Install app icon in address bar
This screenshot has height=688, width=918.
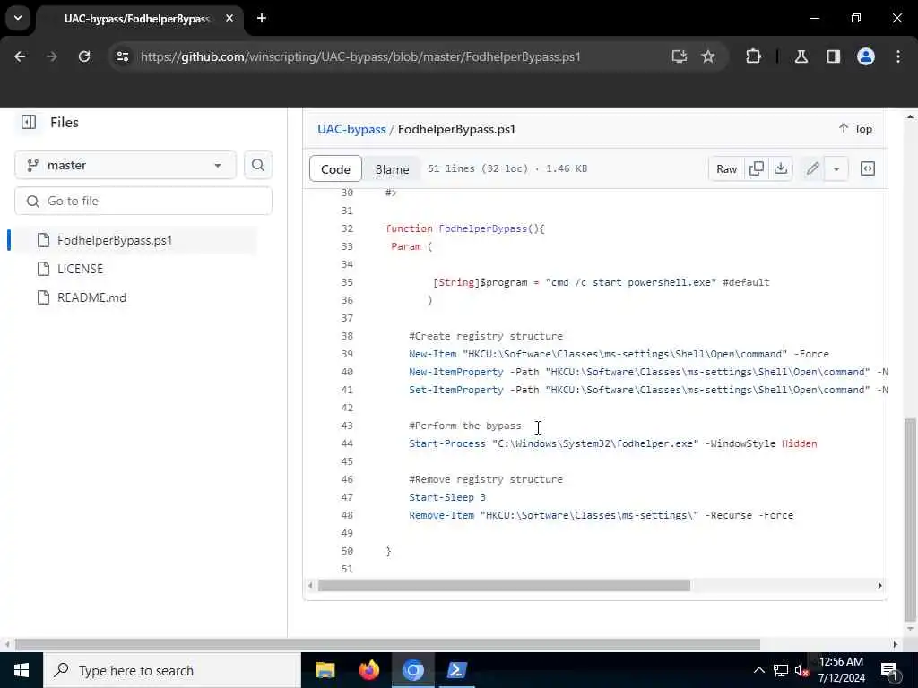tap(680, 56)
